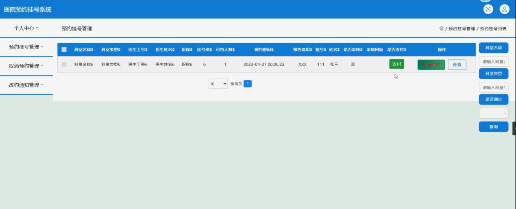Click the 科室类型6 cell
This screenshot has width=516, height=209.
click(111, 64)
